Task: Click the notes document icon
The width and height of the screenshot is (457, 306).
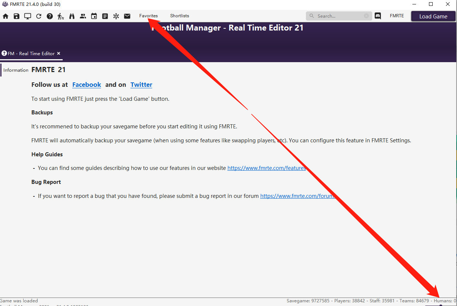Action: coord(105,16)
